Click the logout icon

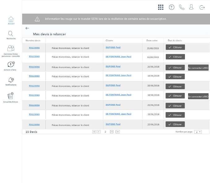[202, 7]
